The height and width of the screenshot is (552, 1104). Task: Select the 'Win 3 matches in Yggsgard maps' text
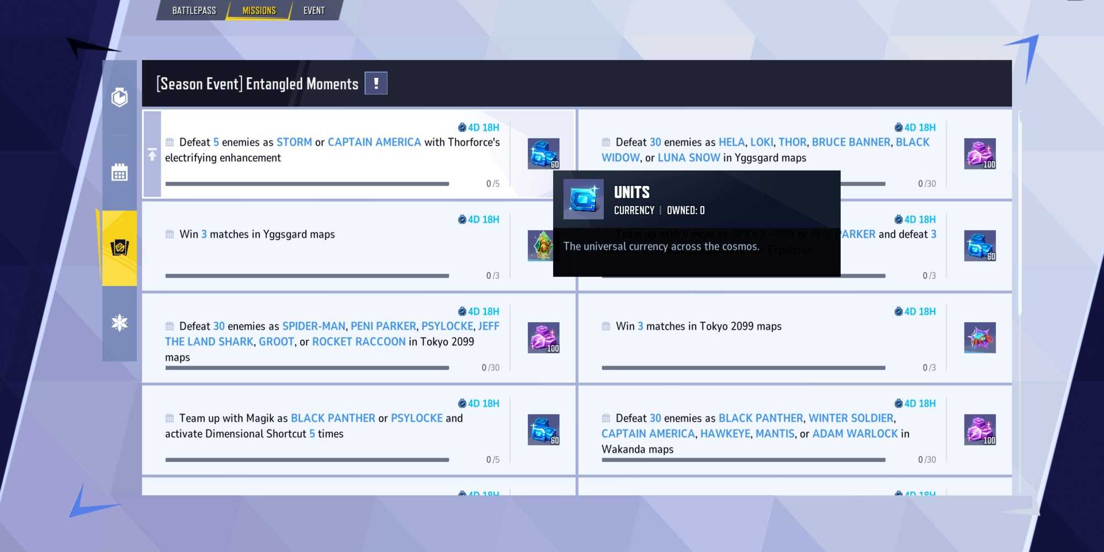pyautogui.click(x=257, y=235)
